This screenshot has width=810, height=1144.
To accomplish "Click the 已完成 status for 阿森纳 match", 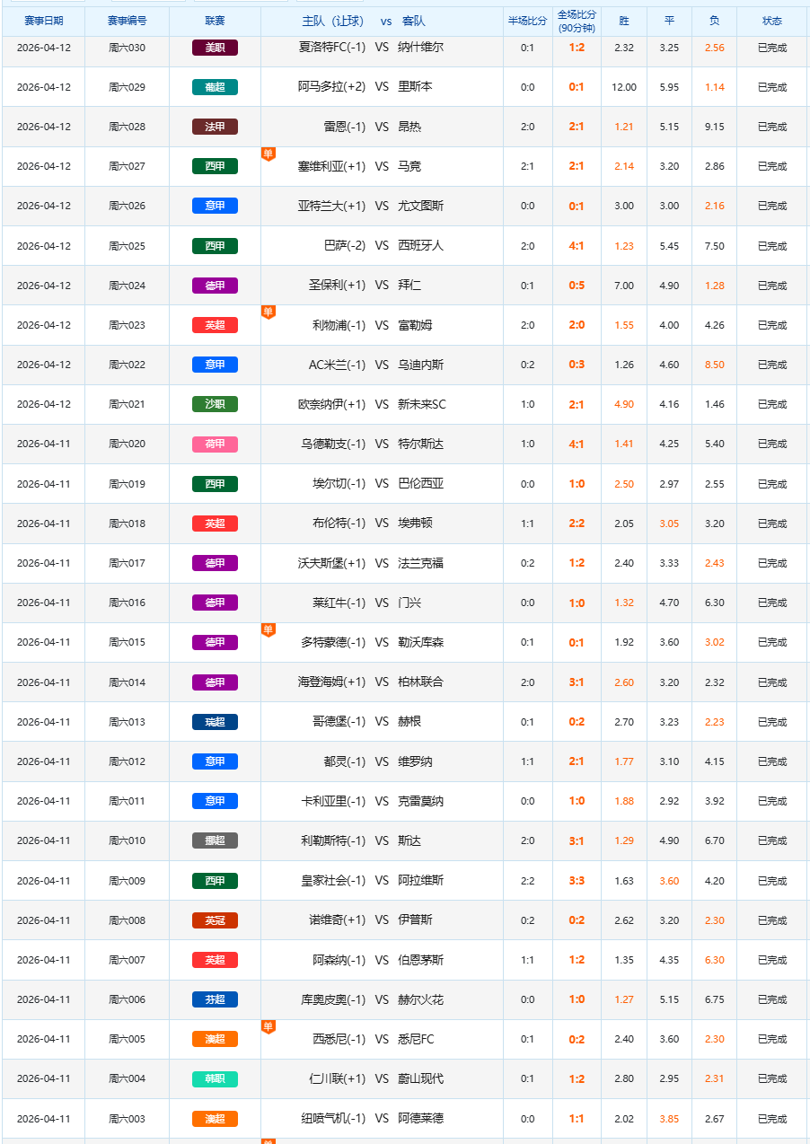I will [x=771, y=960].
